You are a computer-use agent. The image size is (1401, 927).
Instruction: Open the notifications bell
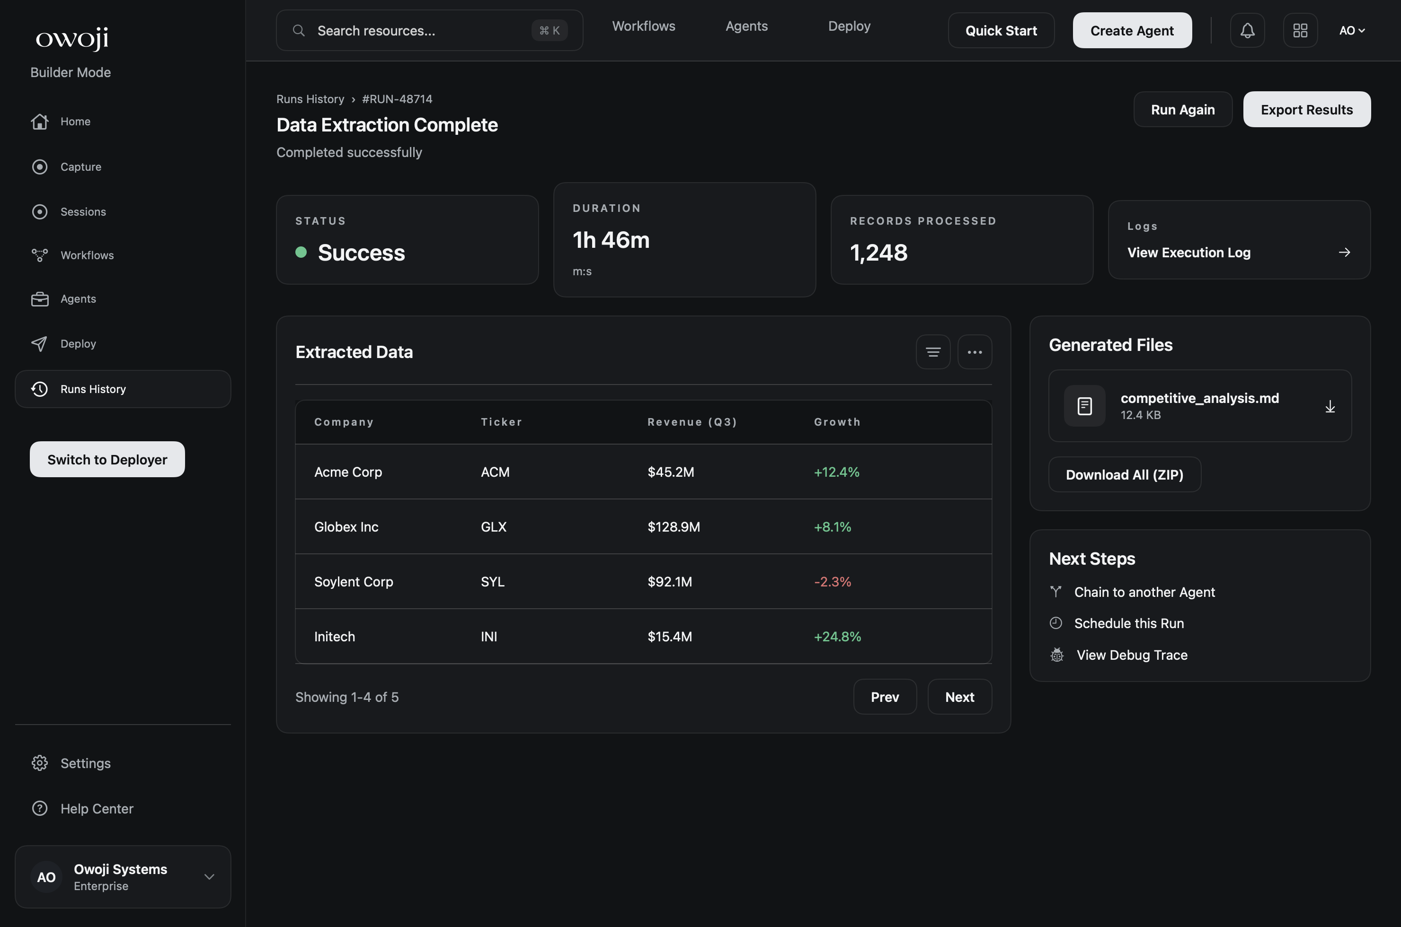click(x=1247, y=30)
